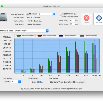103x103 pixels.
Task: Click the green window zoom button
Action: point(2,6)
